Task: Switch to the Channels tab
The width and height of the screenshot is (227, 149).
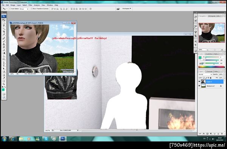Action: (x=209, y=71)
